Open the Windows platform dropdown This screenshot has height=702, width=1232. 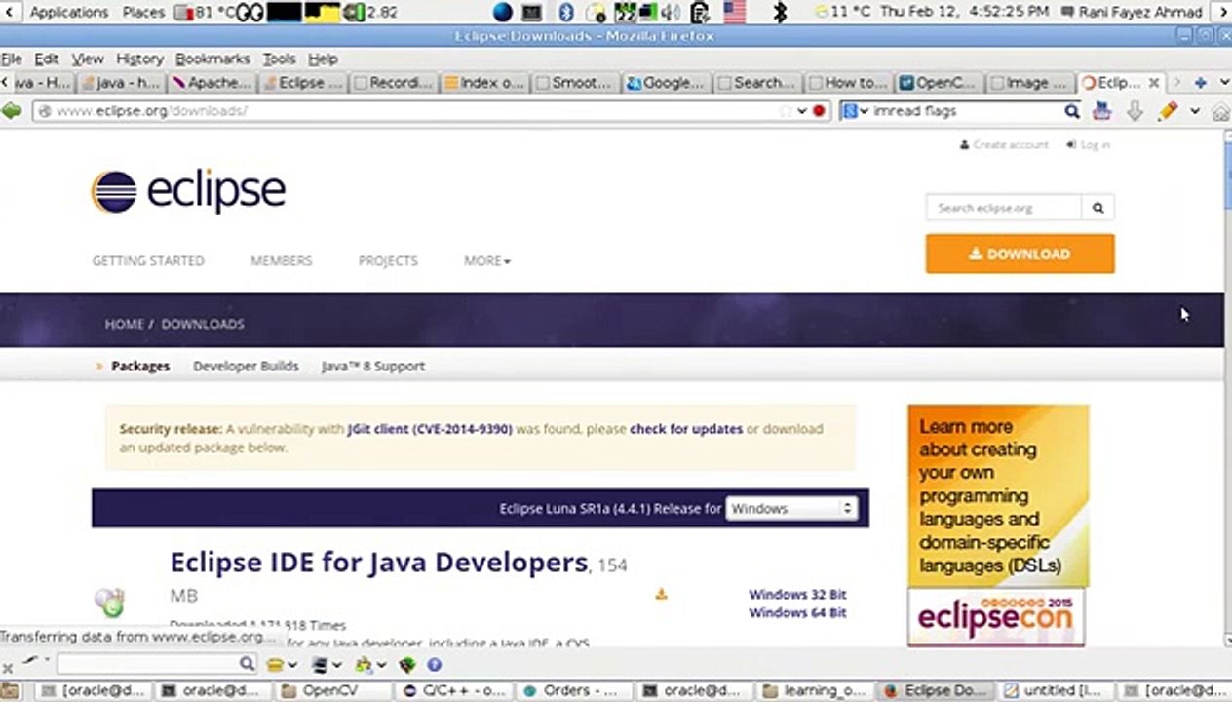pyautogui.click(x=791, y=508)
